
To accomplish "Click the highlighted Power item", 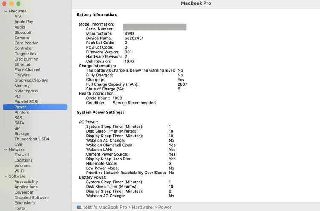I will tap(35, 107).
